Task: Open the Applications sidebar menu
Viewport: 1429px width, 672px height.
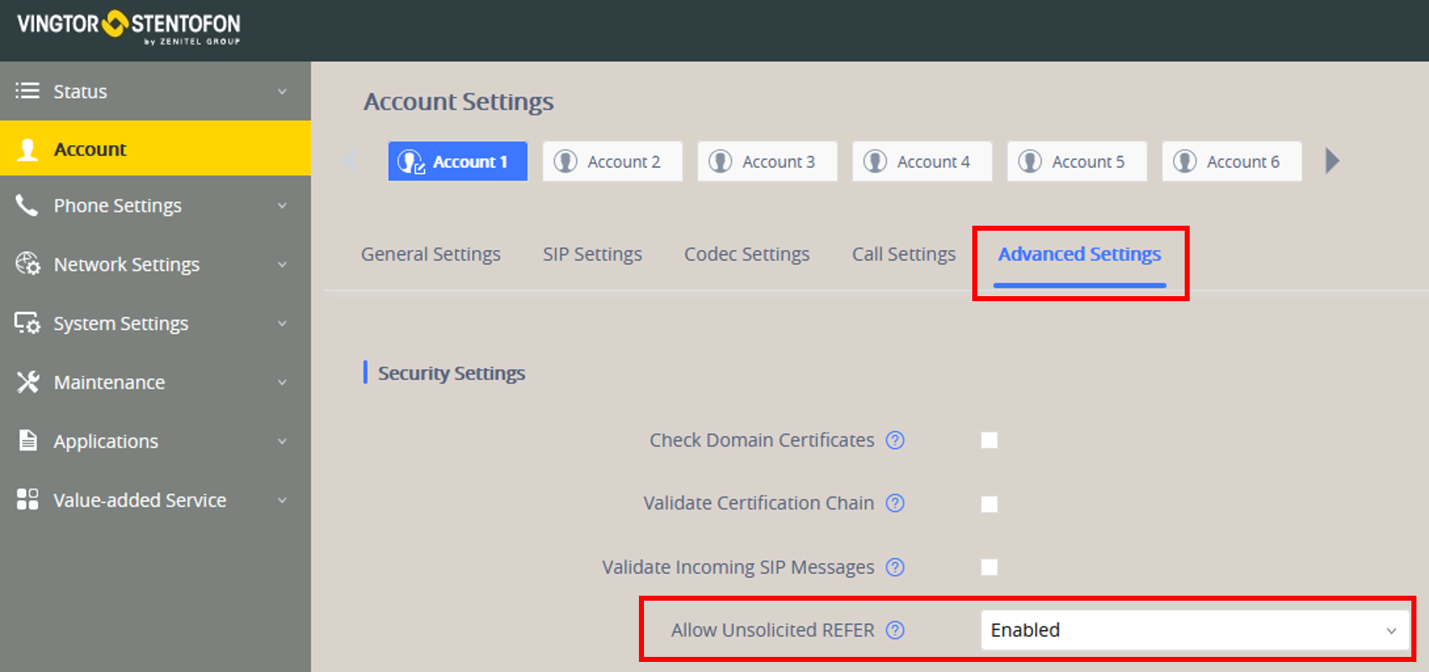Action: (x=106, y=441)
